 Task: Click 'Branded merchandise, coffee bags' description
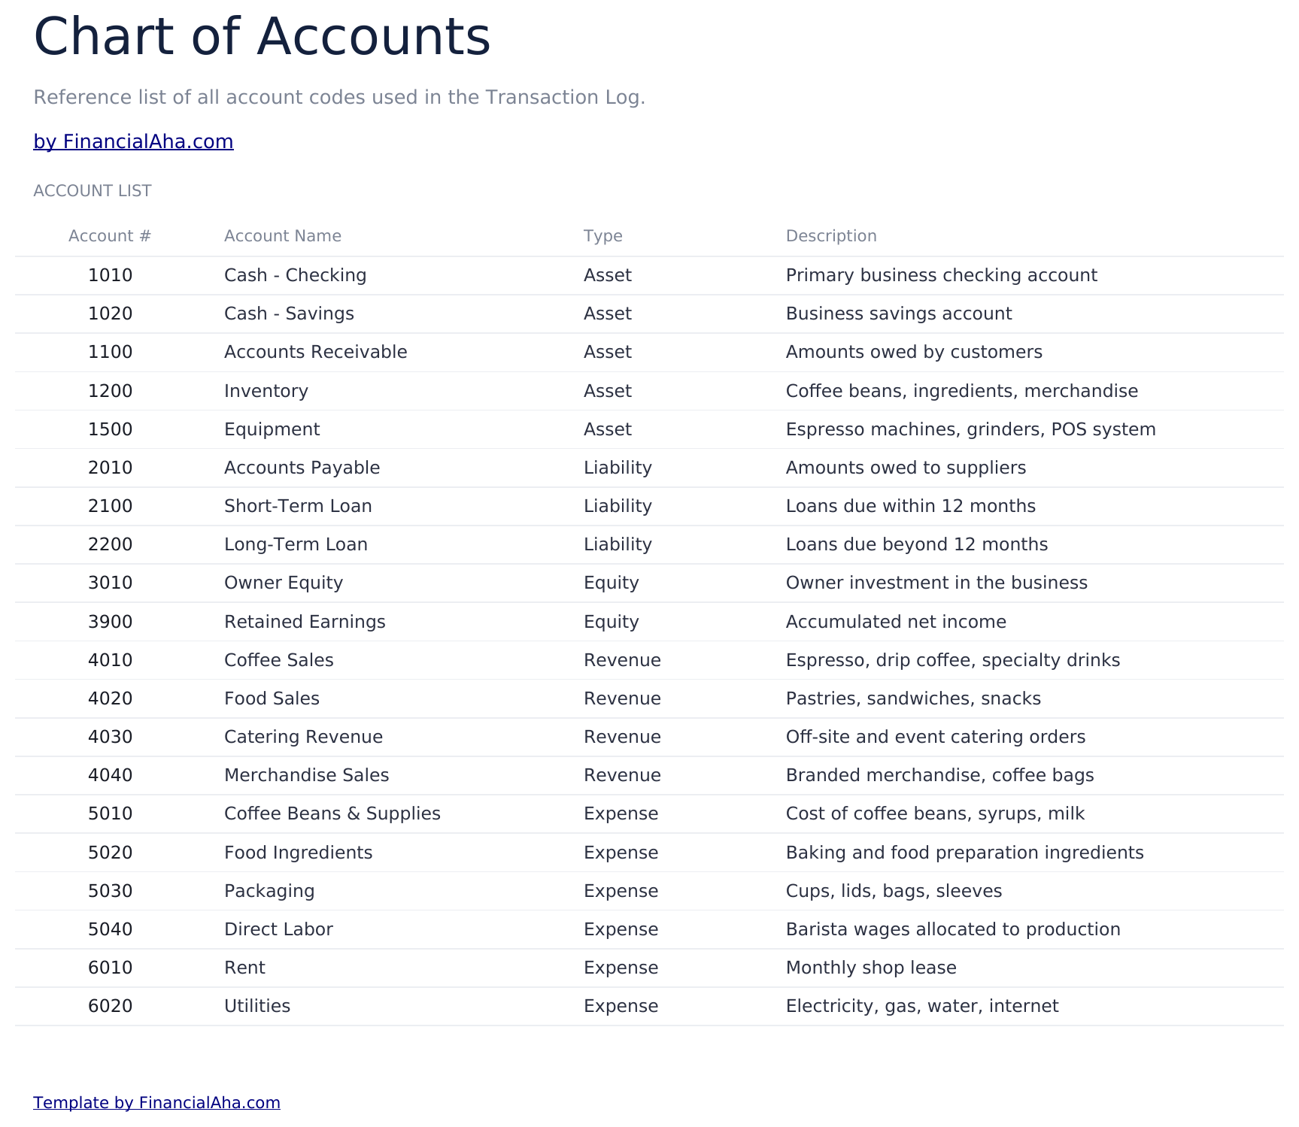tap(940, 775)
